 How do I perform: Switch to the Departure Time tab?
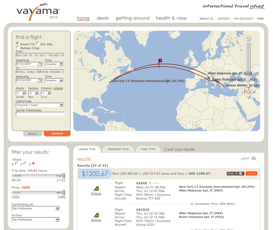[x=118, y=149]
